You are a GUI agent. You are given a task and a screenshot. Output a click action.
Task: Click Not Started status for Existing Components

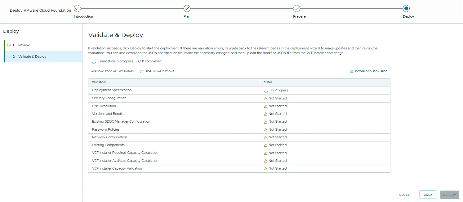[x=278, y=145]
